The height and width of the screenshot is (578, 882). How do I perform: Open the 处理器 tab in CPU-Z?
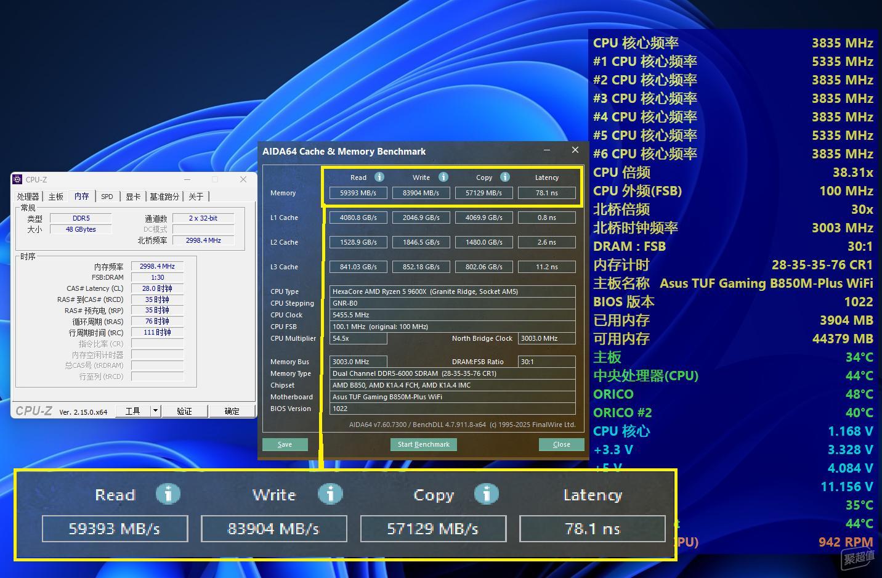tap(28, 197)
